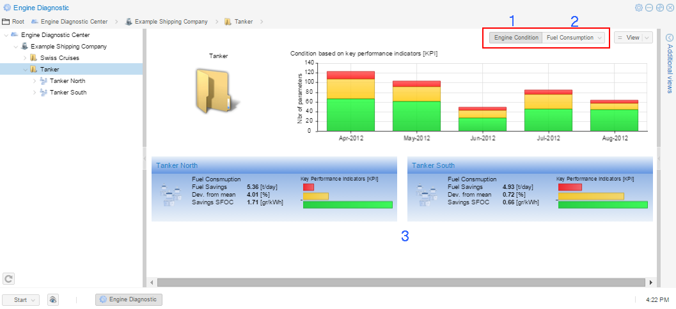Viewport: 676px width, 309px height.
Task: Expand the Tanker South tree node
Action: point(35,93)
